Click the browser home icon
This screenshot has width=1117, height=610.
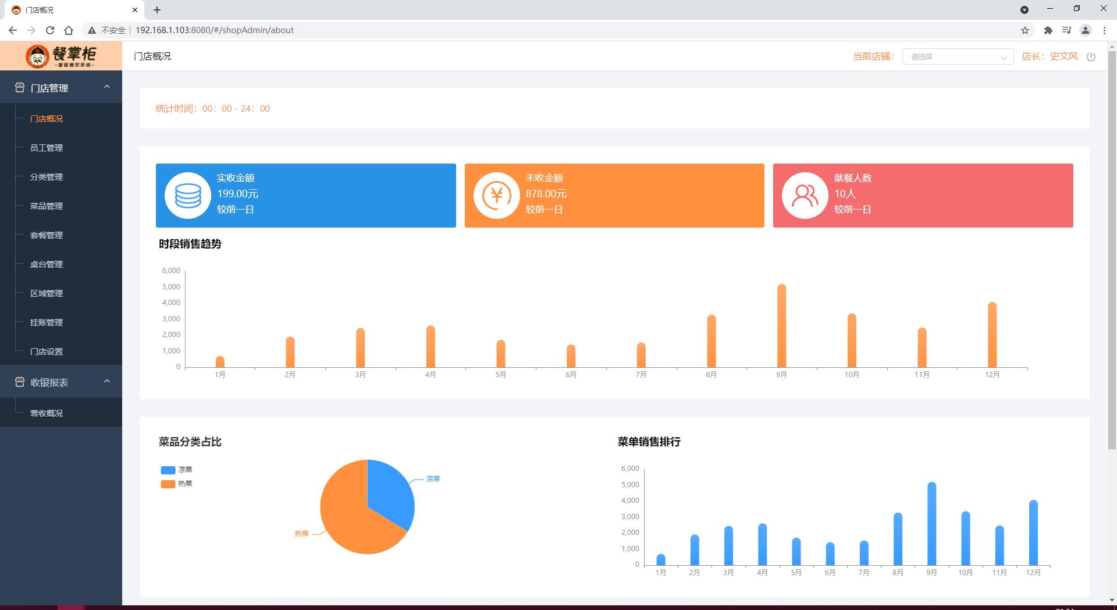click(69, 30)
